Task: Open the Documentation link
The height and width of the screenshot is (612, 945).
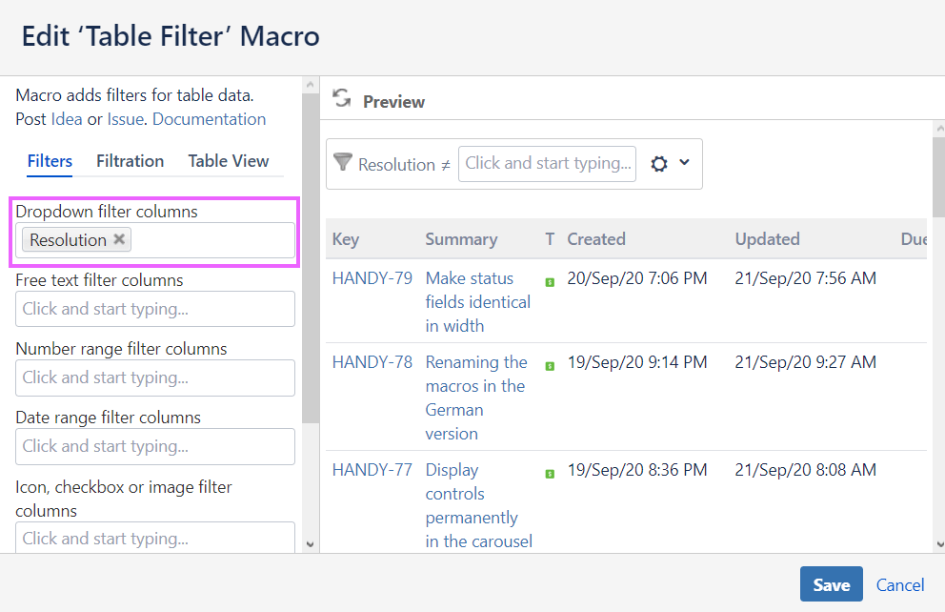Action: click(x=209, y=118)
